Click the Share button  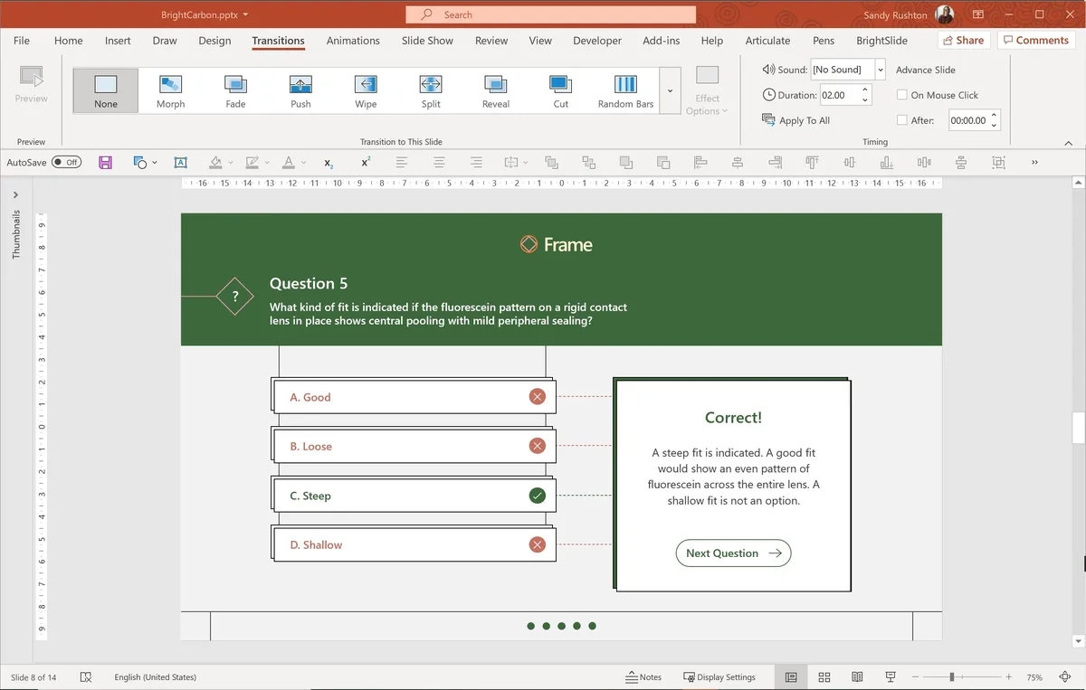(963, 40)
